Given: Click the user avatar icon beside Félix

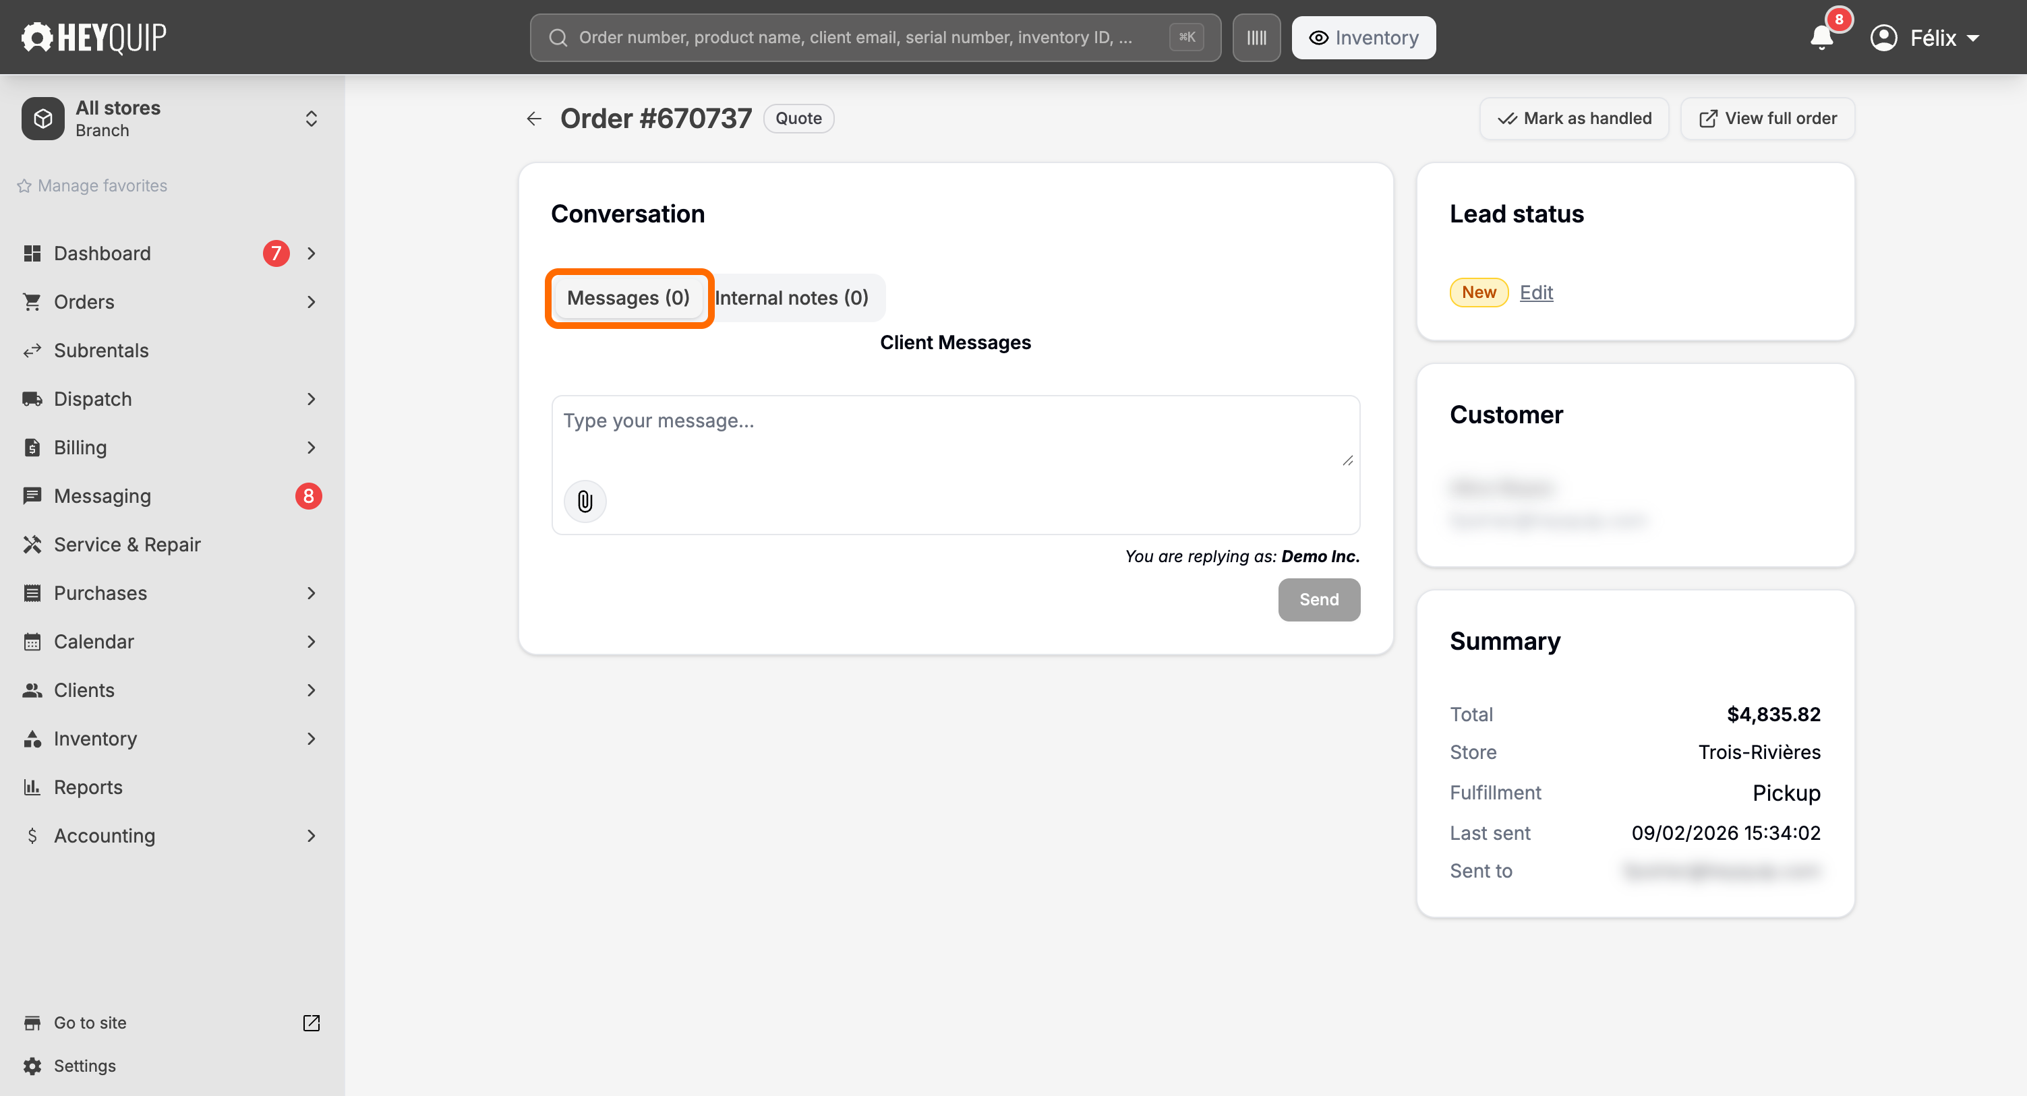Looking at the screenshot, I should (1884, 38).
